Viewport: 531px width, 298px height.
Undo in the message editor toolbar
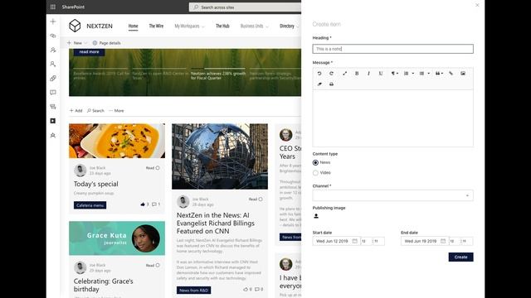coord(319,74)
